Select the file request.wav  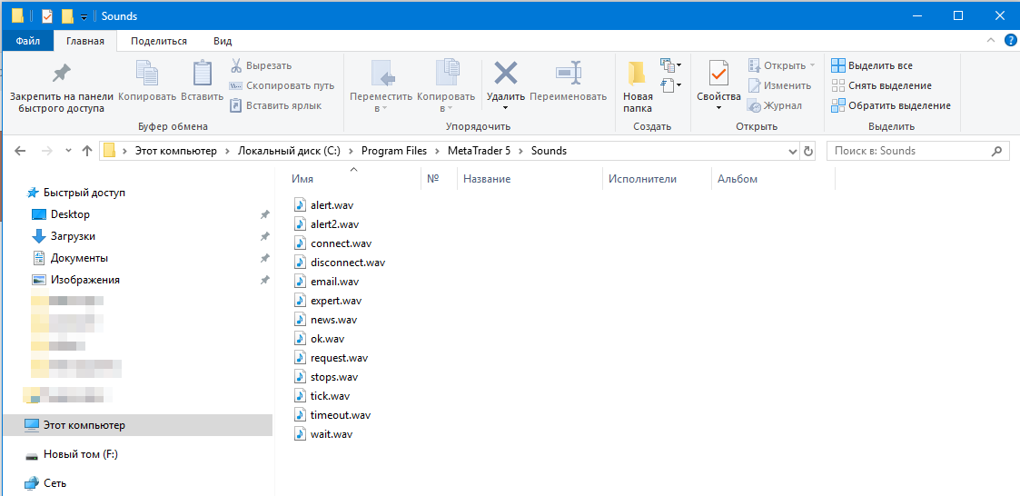[340, 358]
